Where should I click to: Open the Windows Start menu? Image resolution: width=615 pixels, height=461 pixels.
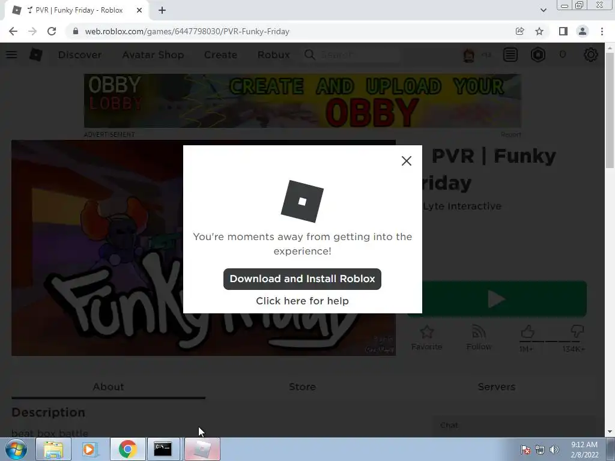click(x=16, y=449)
